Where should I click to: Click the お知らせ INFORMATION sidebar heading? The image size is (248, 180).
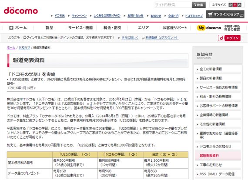pyautogui.click(x=204, y=56)
